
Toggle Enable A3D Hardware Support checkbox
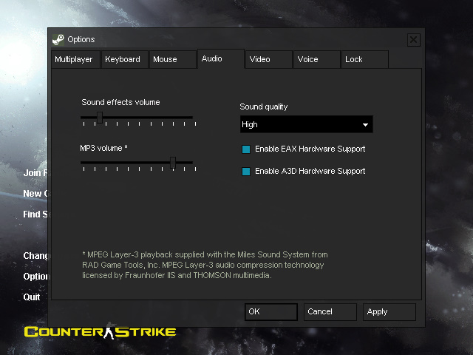(246, 172)
